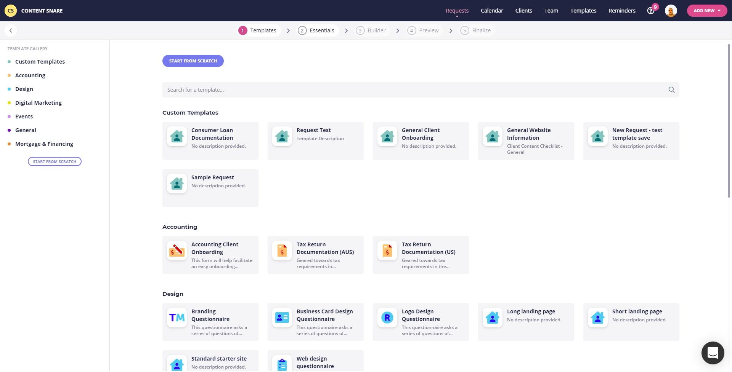The height and width of the screenshot is (372, 732).
Task: Click the General Website Information icon
Action: [493, 136]
